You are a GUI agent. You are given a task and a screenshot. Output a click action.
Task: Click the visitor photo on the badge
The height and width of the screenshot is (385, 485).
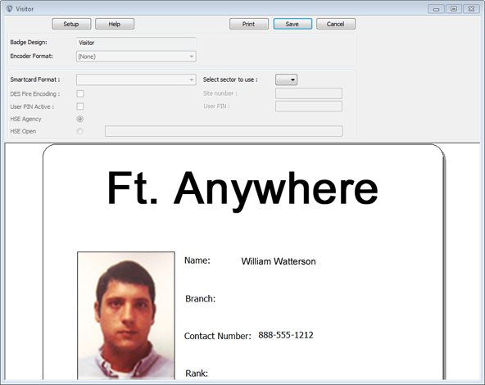point(126,315)
